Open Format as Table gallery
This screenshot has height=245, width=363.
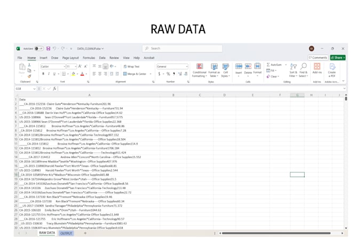click(x=214, y=70)
